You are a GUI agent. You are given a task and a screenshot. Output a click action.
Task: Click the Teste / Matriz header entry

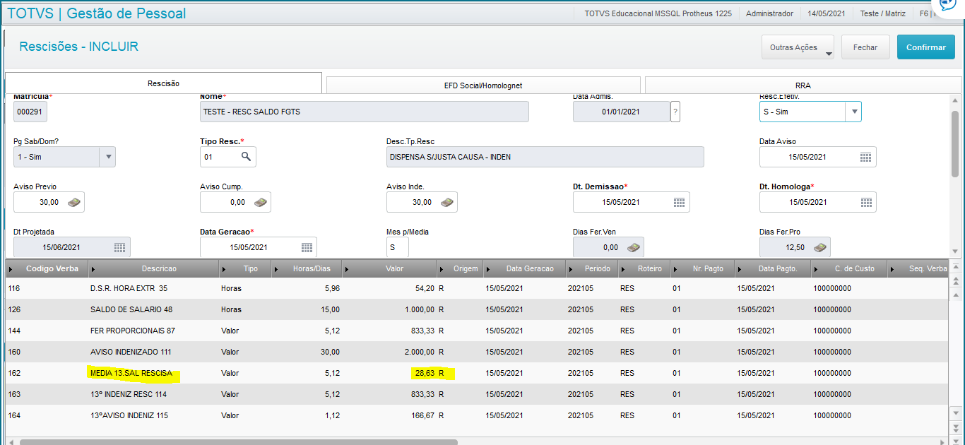click(881, 13)
